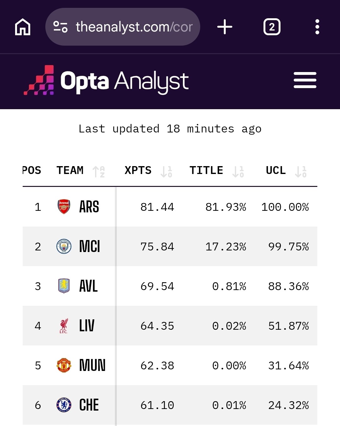Viewport: 340px width, 426px height.
Task: Toggle XPTS column sort order
Action: pos(166,172)
